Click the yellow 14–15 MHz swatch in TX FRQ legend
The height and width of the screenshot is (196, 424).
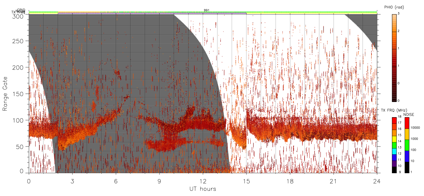point(394,139)
